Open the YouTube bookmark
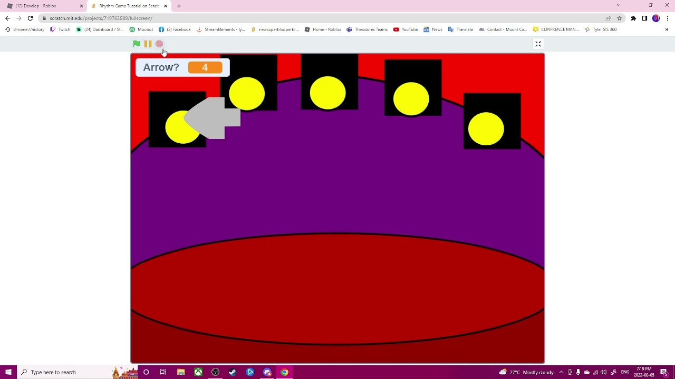675x379 pixels. pyautogui.click(x=405, y=29)
